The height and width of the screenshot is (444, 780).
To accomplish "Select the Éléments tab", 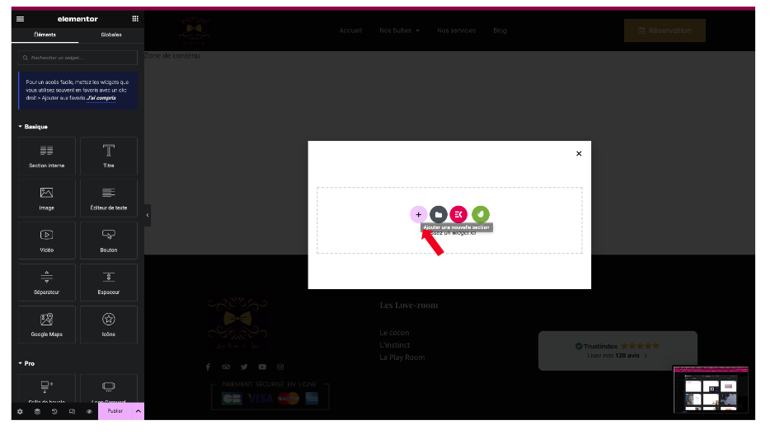I will 45,35.
